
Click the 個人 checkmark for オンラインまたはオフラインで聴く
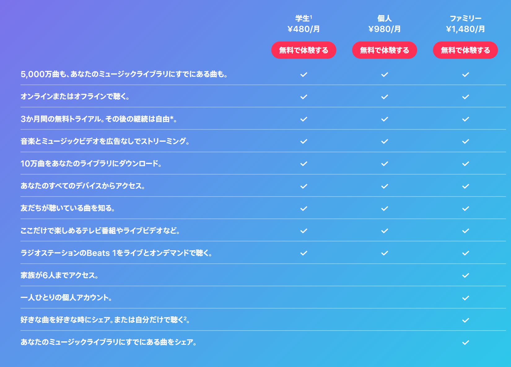[385, 97]
